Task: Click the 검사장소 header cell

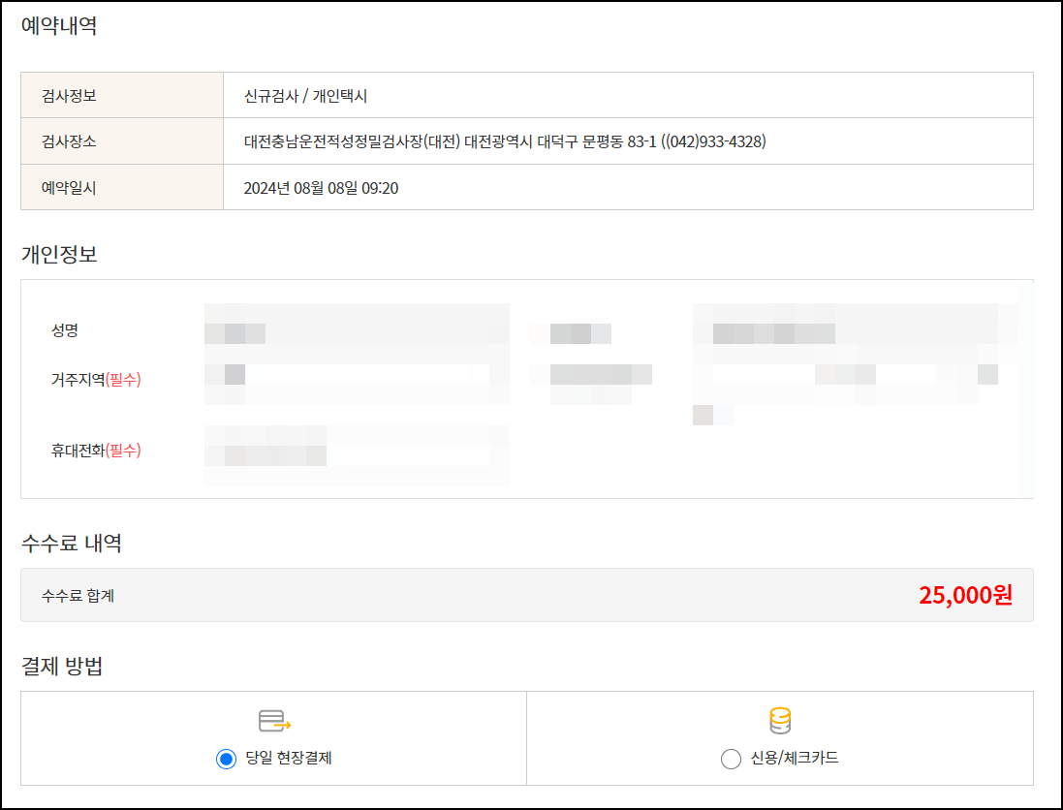Action: [122, 141]
